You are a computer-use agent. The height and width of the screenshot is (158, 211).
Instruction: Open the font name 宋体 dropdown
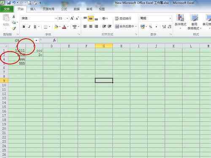56,18
